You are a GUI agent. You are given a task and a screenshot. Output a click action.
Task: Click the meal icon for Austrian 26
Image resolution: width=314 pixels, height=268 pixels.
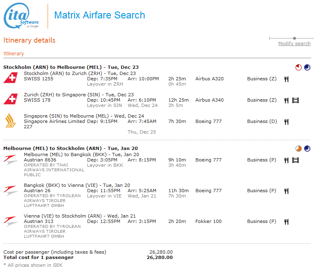(x=286, y=191)
